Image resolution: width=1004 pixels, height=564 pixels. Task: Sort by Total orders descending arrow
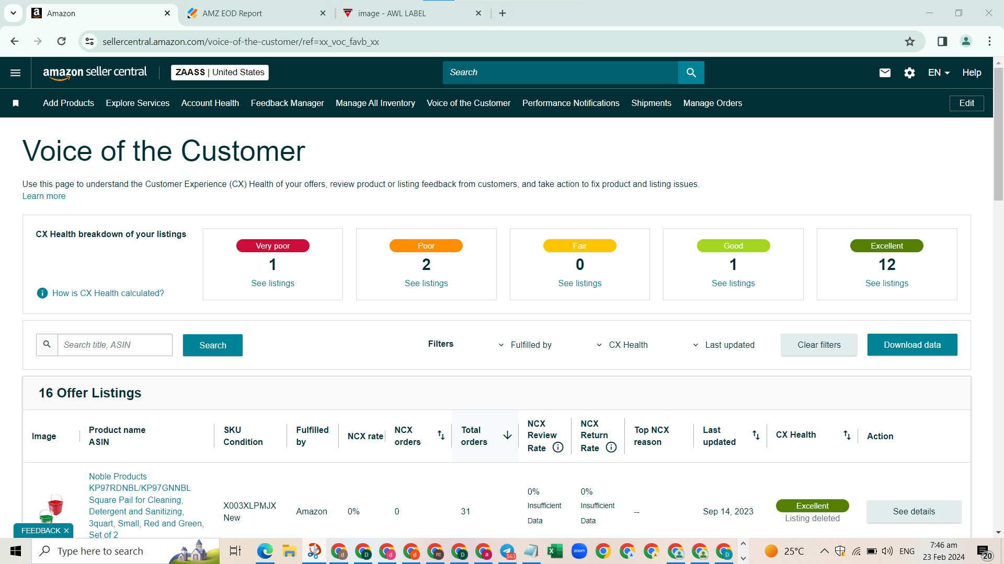tap(507, 435)
